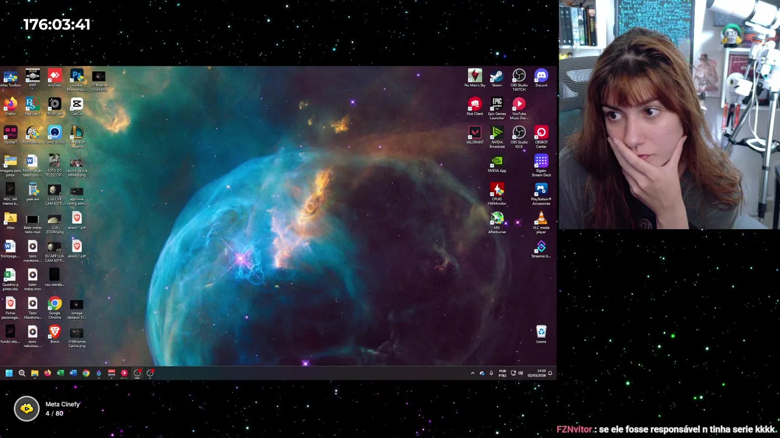This screenshot has height=438, width=780.
Task: Launch AutoStakkert from the desktop
Action: click(x=32, y=136)
